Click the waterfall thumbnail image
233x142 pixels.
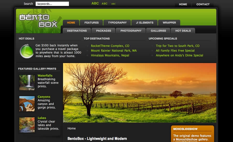(x=27, y=82)
